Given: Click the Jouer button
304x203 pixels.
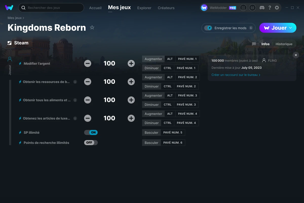Looking at the screenshot, I should tap(278, 28).
